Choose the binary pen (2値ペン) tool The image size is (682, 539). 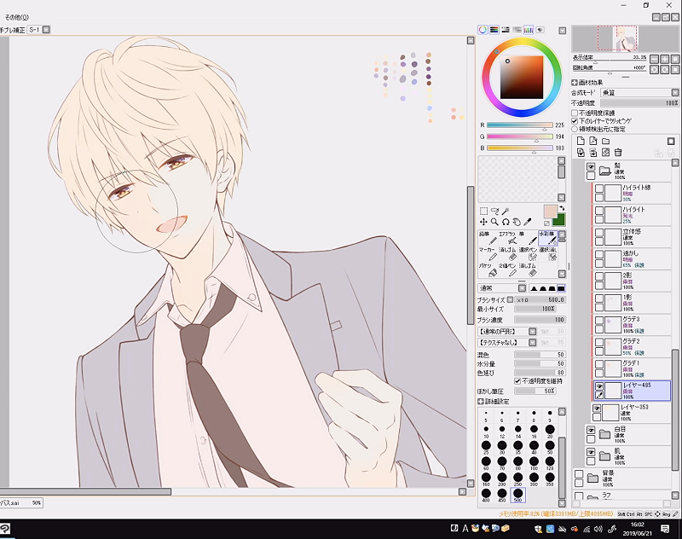(508, 269)
